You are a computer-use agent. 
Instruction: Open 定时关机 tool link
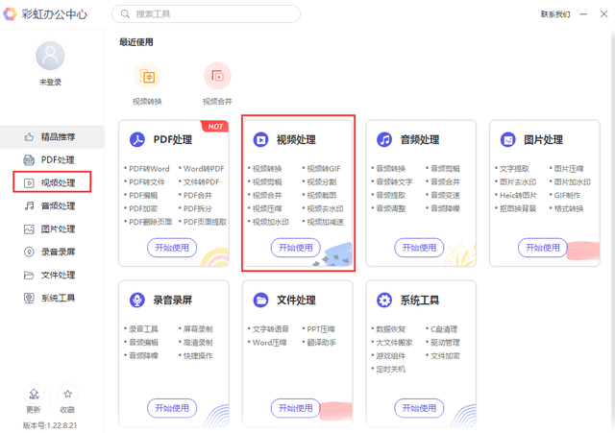(391, 370)
